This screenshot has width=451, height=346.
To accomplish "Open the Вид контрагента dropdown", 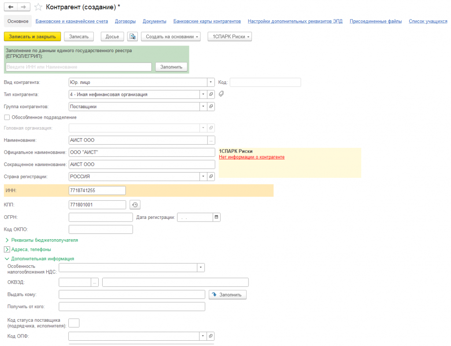I will pyautogui.click(x=211, y=82).
